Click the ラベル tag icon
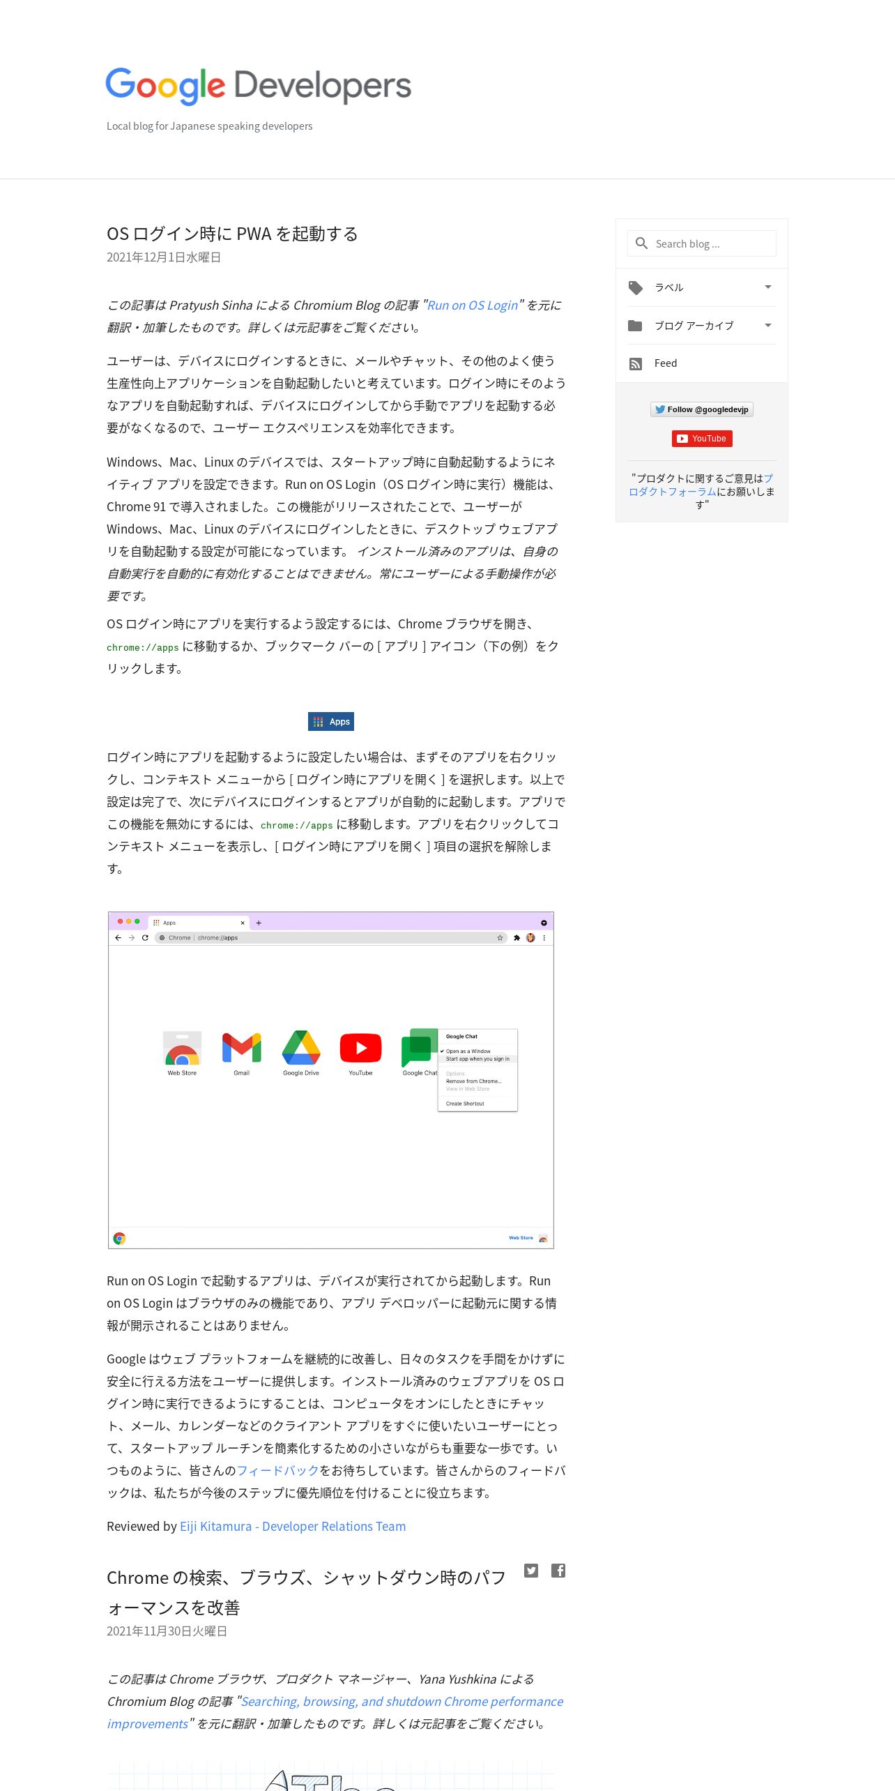Viewport: 895px width, 1791px height. (635, 287)
